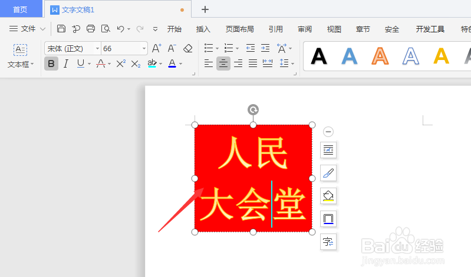
Task: Open font name dropdown 宋体 (正文)
Action: (97, 49)
